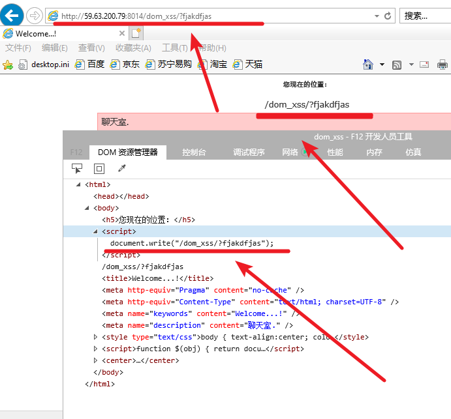This screenshot has height=419, width=451.
Task: Select the meta Content-Type node
Action: click(x=250, y=302)
